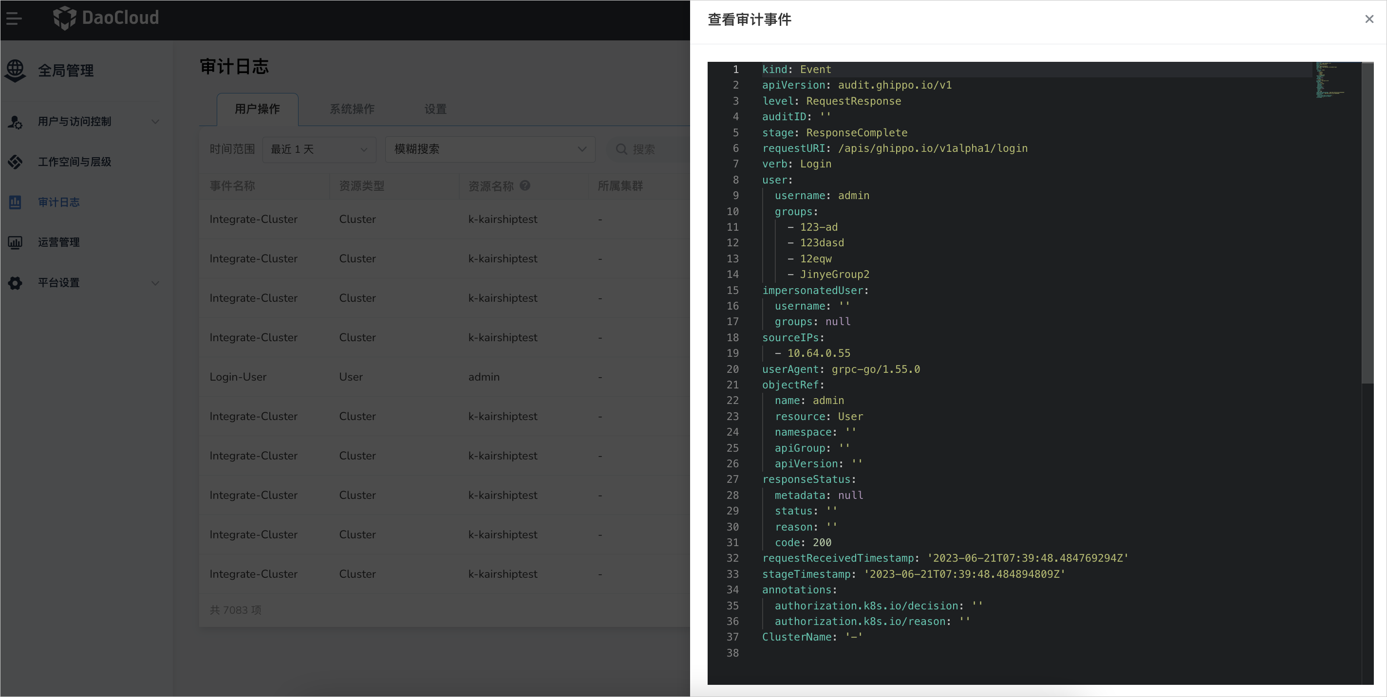Screen dimensions: 1387x697
Task: Click 'admin' in resource name column
Action: click(x=484, y=377)
